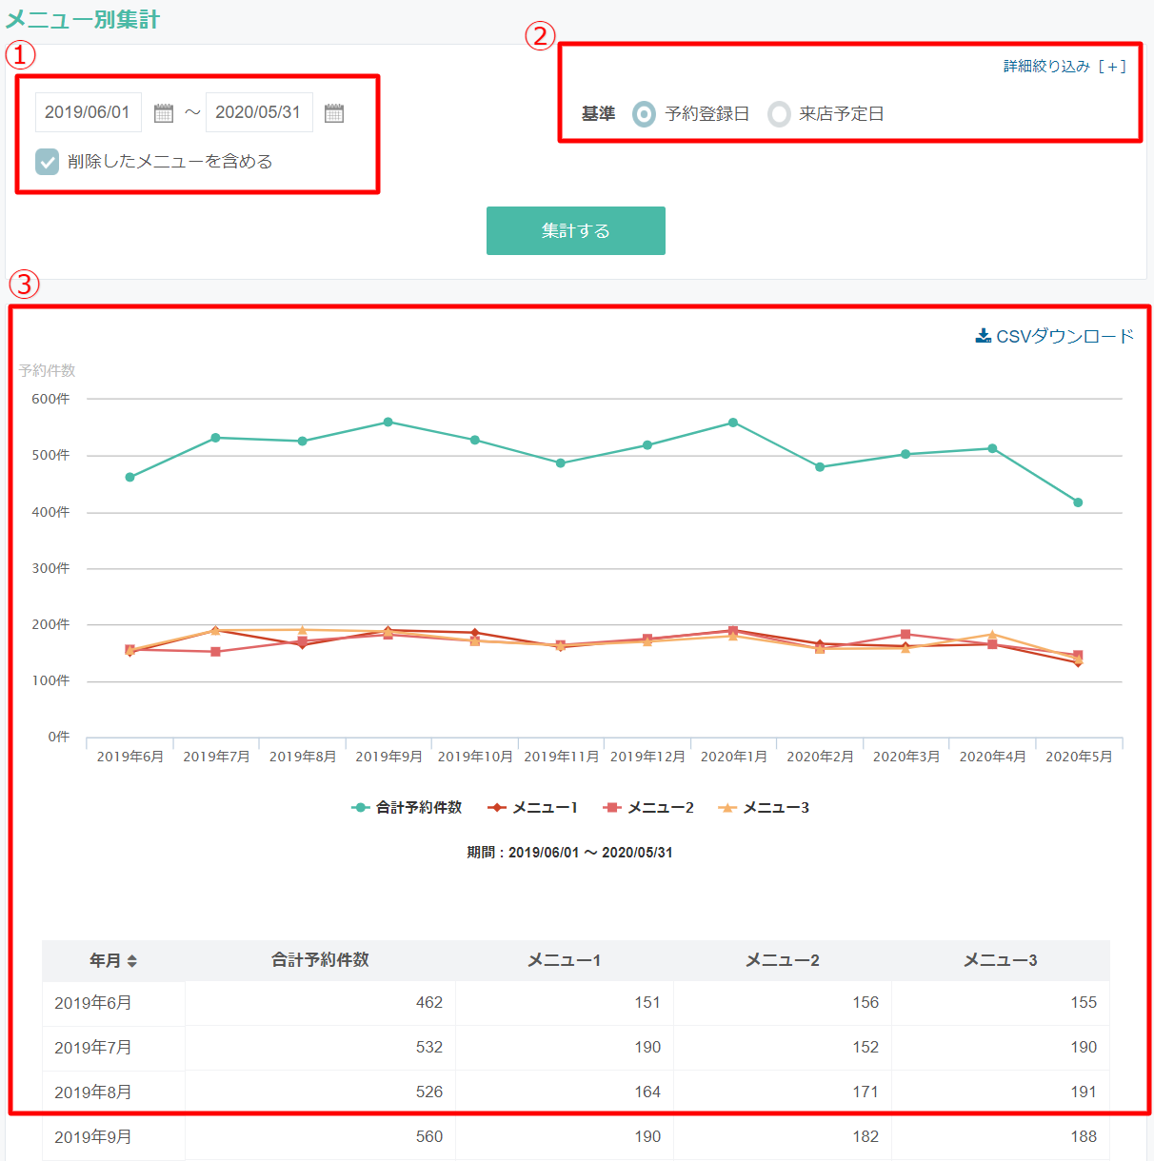This screenshot has width=1154, height=1161.
Task: Select the 予約登録日 radio button
Action: point(645,114)
